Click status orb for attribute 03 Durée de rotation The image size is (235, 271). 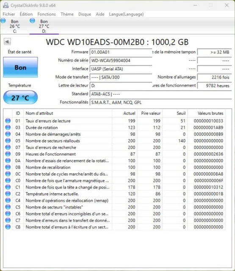[8, 127]
